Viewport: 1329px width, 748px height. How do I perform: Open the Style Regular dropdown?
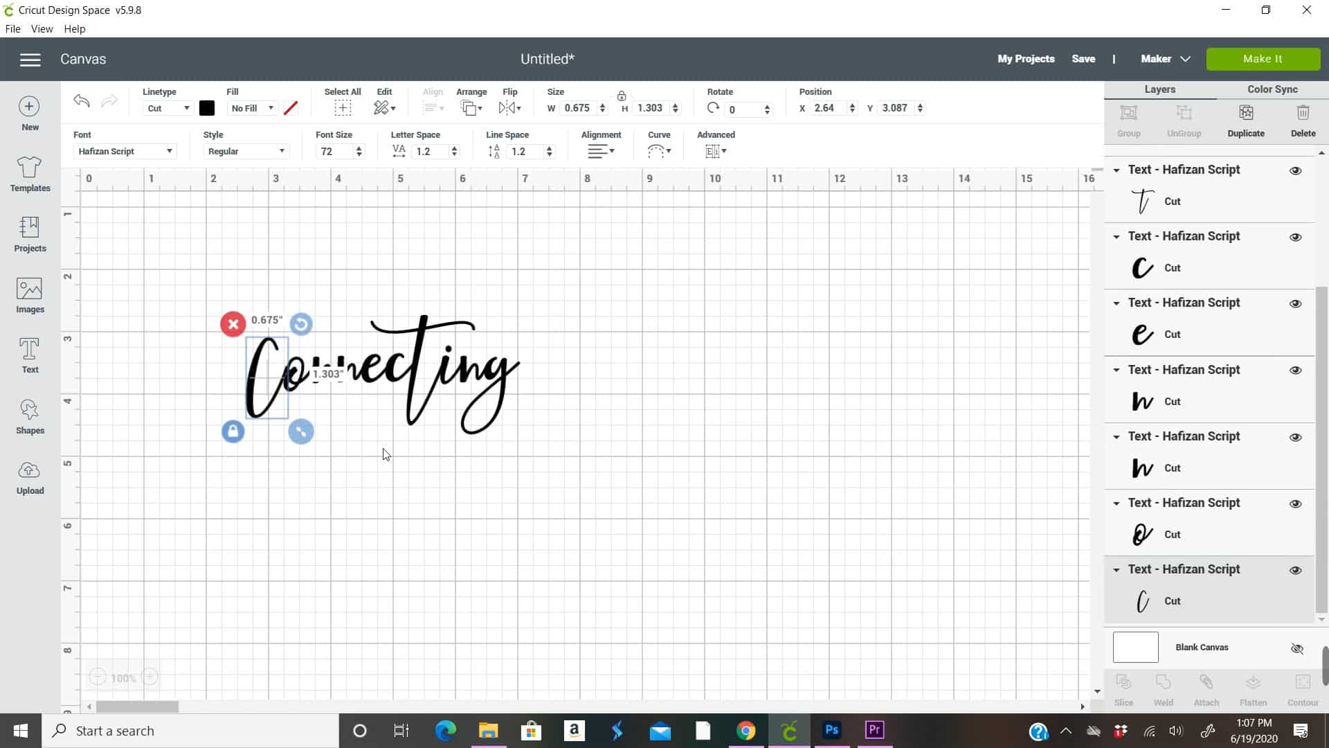(x=246, y=151)
